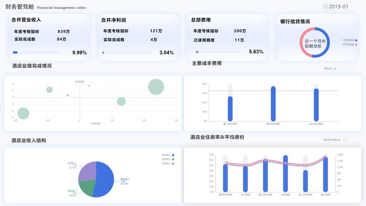Click the calendar icon beside 2019-01
The image size is (366, 206).
pos(325,6)
